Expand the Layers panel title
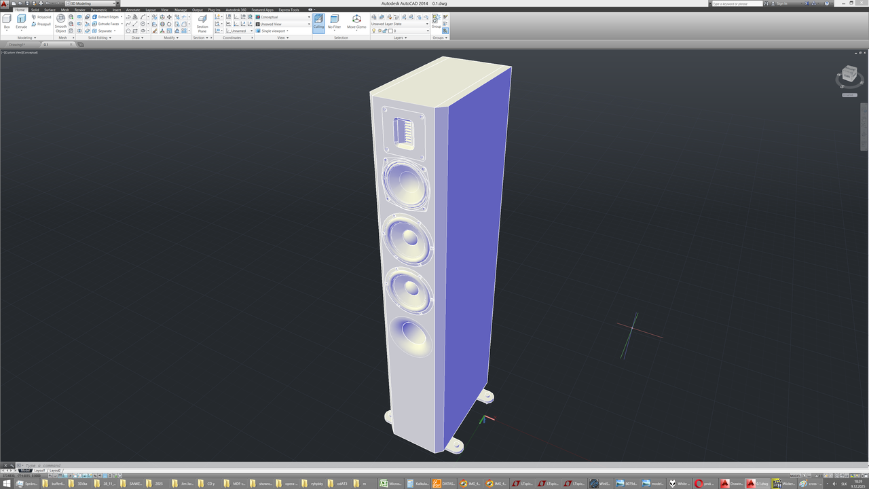869x489 pixels. tap(401, 38)
